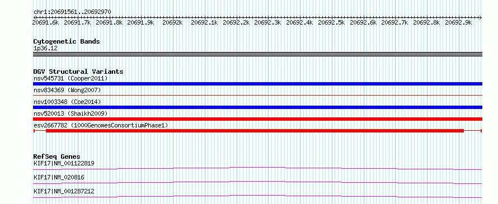498x204 pixels.
Task: Click the 20692.8k ruler tick label
Action: click(426, 22)
